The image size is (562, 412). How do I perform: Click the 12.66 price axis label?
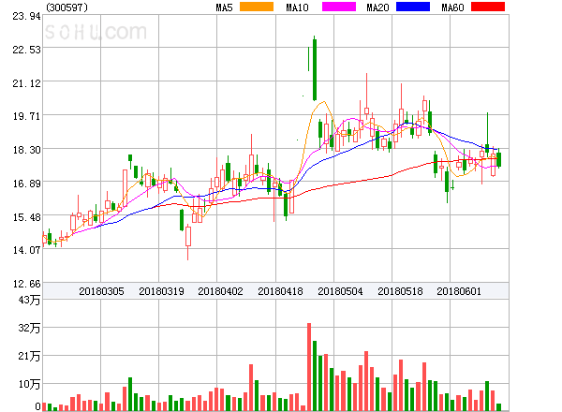point(26,284)
